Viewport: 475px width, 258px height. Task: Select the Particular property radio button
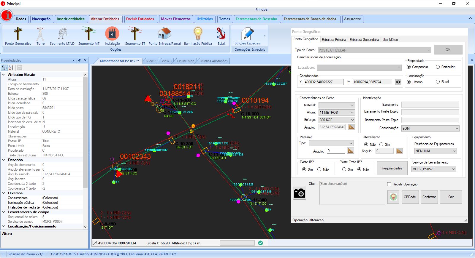(438, 67)
